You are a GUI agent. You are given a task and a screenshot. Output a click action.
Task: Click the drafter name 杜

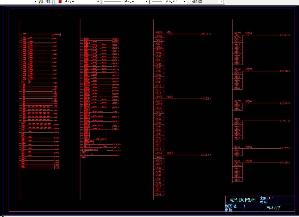click(235, 206)
